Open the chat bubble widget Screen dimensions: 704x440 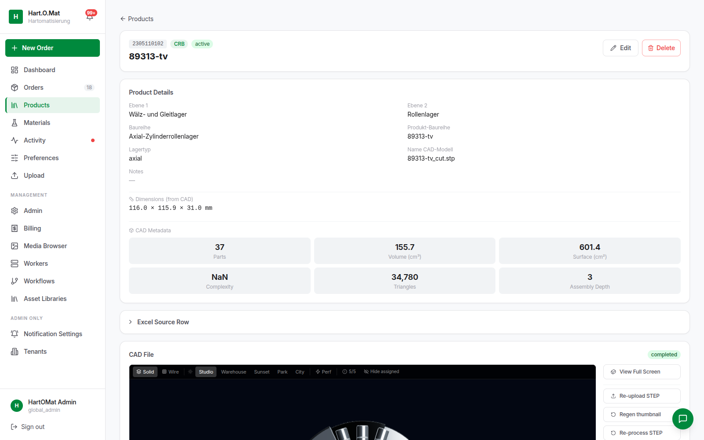683,419
